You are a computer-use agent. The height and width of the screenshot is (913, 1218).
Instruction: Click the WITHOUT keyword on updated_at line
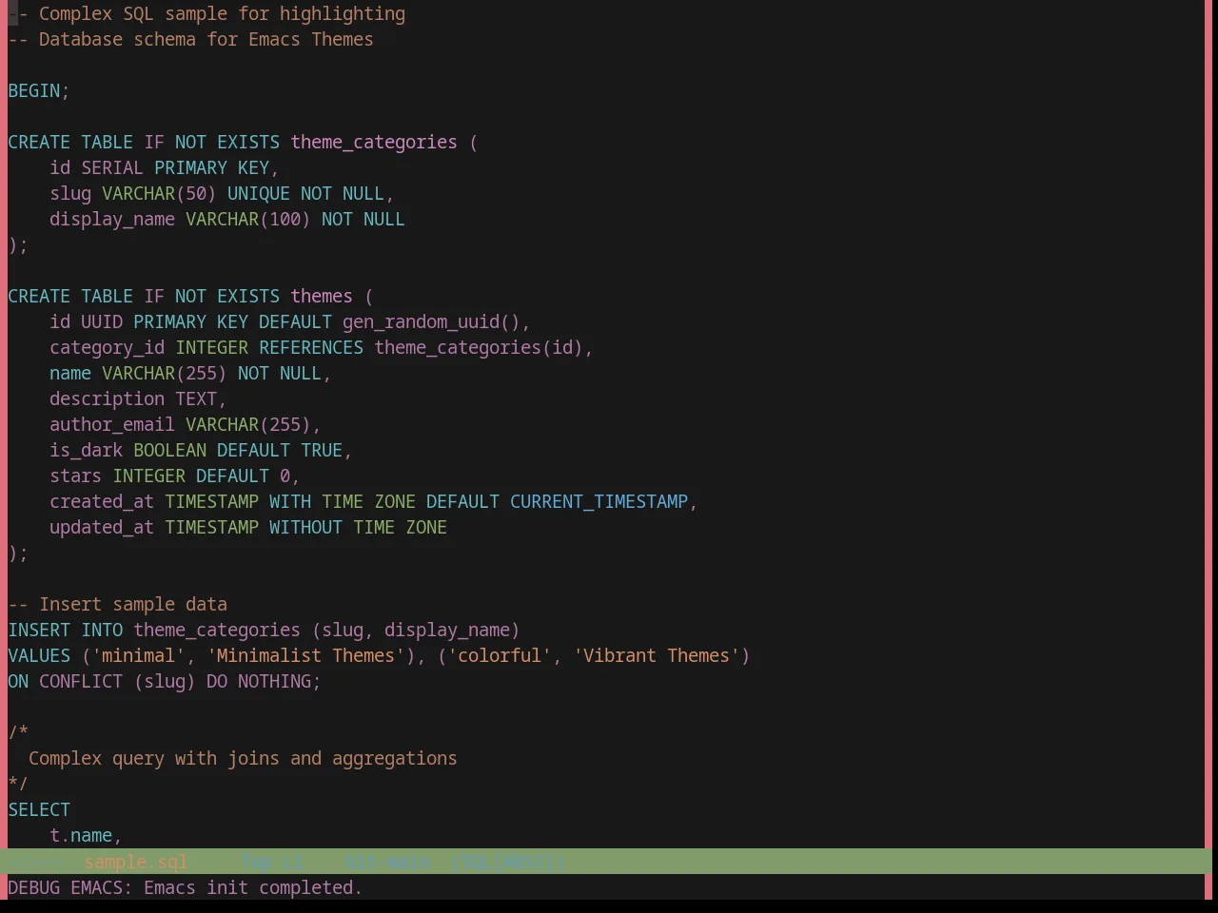[x=306, y=527]
